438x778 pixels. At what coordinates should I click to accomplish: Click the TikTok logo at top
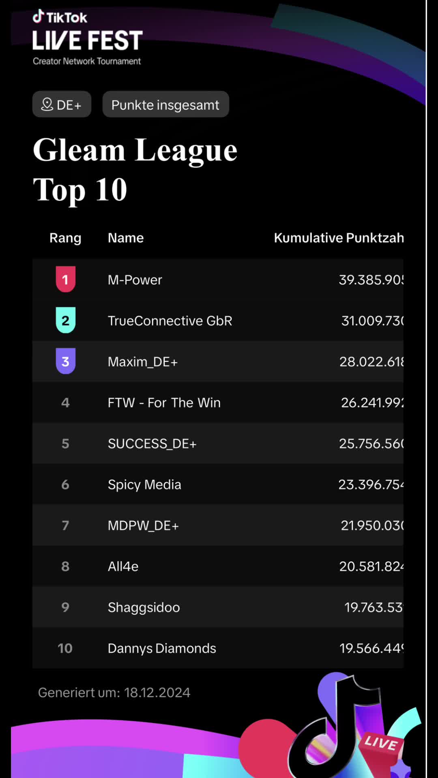pos(60,17)
